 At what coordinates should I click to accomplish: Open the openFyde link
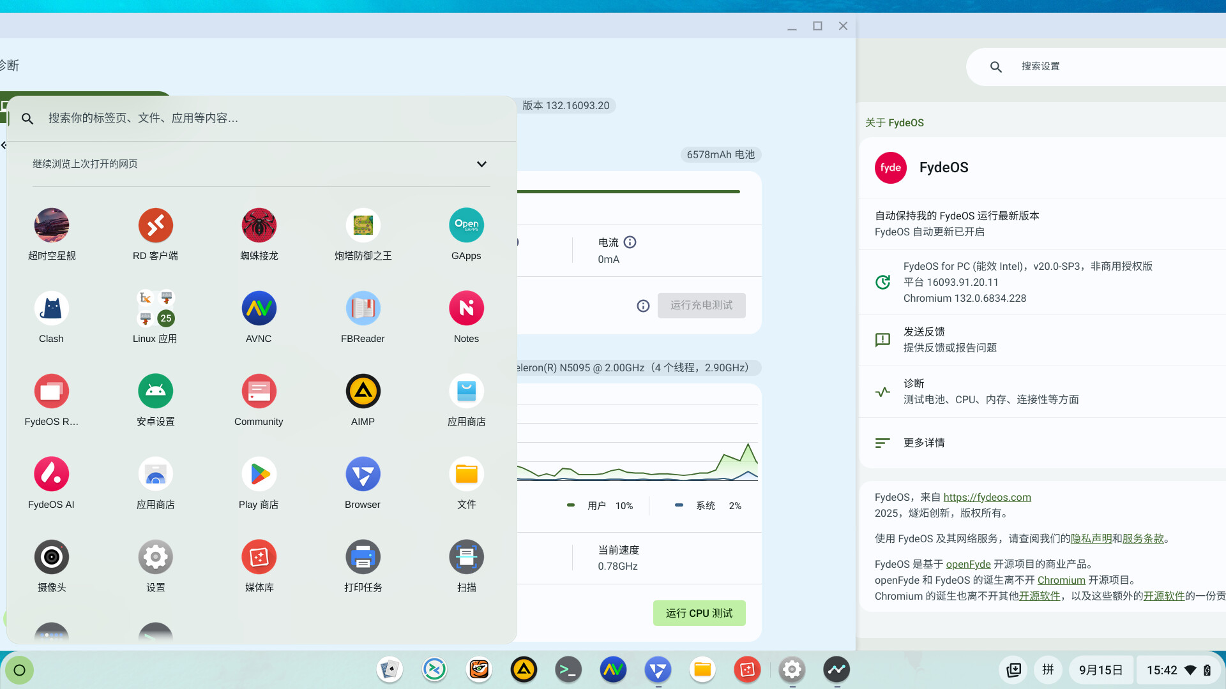[x=968, y=565]
